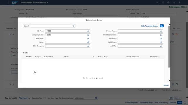This screenshot has height=105, width=188.
Task: Open value help for CCtr Category field
Action: [88, 46]
